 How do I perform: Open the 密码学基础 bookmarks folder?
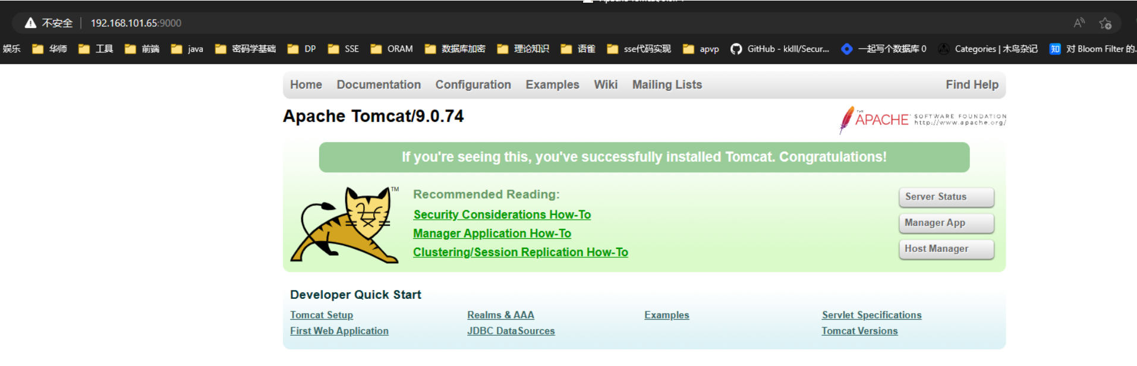pos(245,49)
